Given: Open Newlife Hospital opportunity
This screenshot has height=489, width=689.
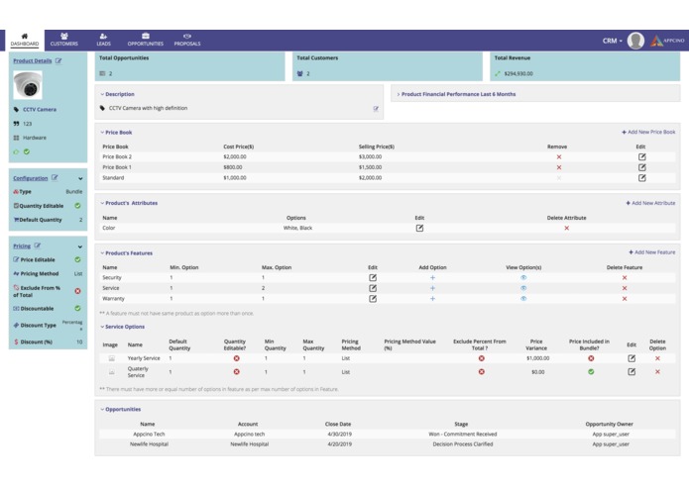Looking at the screenshot, I should pyautogui.click(x=149, y=444).
